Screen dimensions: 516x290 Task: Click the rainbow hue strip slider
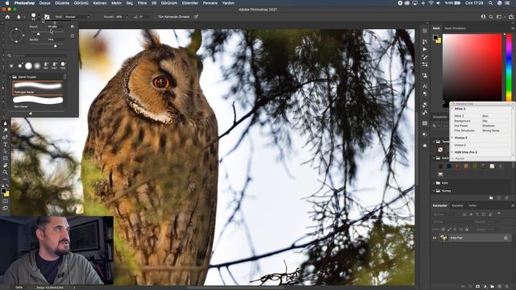pyautogui.click(x=509, y=67)
